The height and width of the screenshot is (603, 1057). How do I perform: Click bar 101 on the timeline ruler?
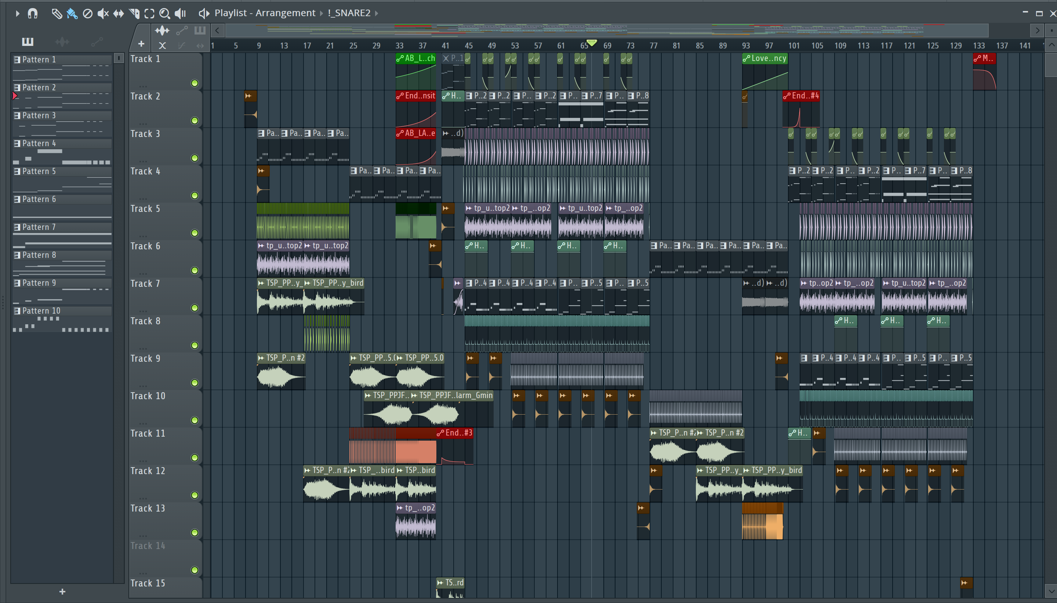(794, 46)
